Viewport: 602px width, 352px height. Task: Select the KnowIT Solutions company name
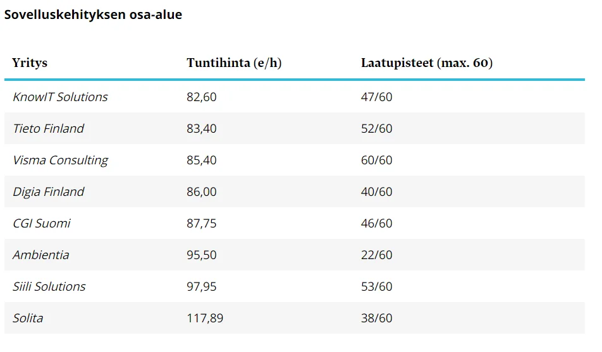pyautogui.click(x=60, y=97)
